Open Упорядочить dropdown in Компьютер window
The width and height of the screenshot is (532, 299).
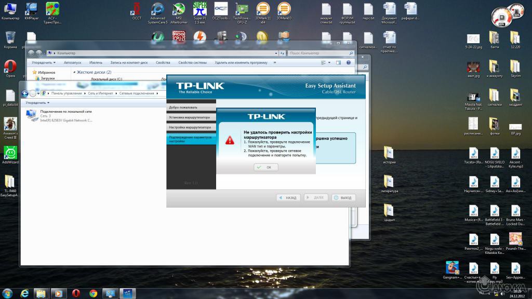(x=44, y=63)
